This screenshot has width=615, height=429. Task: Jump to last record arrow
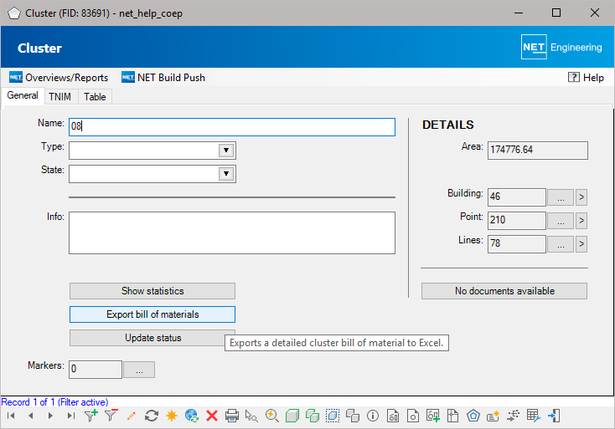[x=70, y=416]
